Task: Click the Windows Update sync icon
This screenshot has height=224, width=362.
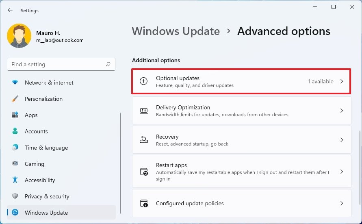Action: 15,212
